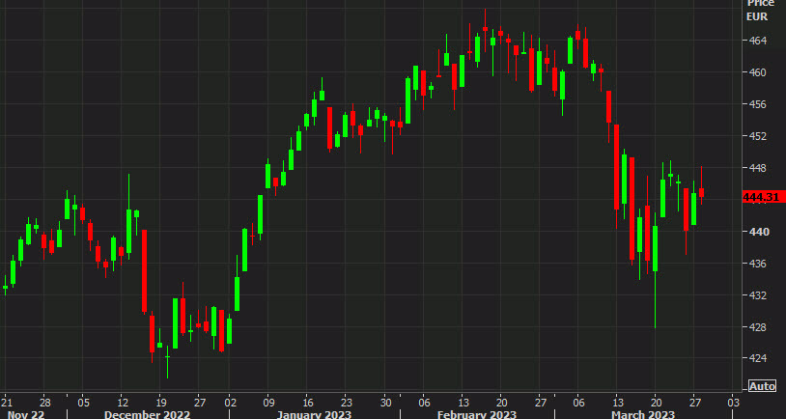
Task: Click the 424 price axis label
Action: coord(756,358)
